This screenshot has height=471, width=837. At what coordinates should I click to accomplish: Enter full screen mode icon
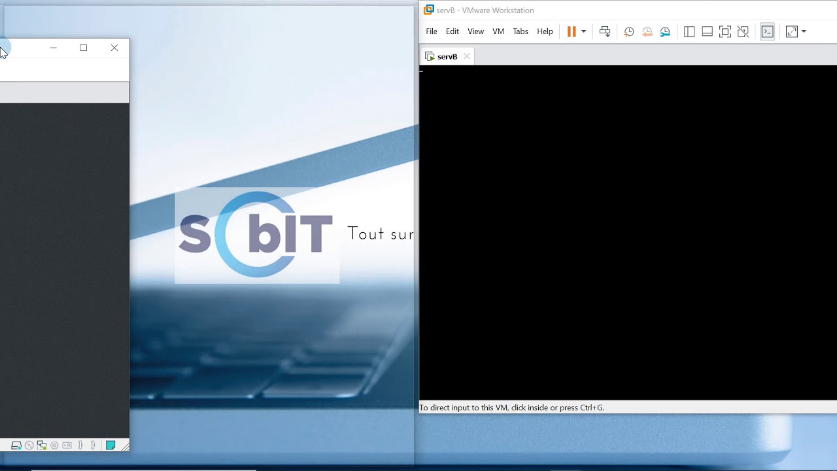tap(725, 31)
